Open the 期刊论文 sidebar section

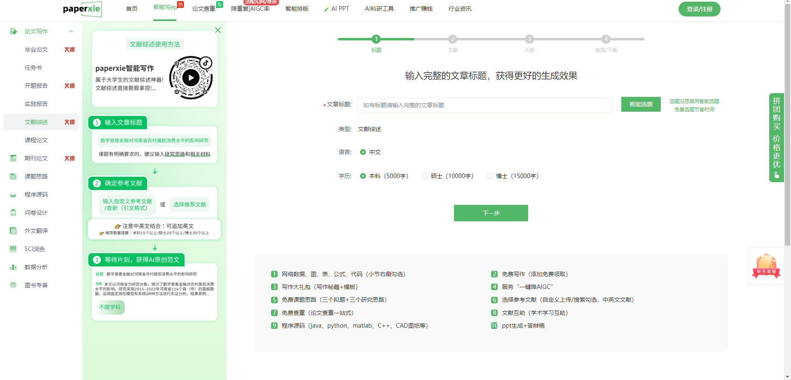tap(37, 158)
